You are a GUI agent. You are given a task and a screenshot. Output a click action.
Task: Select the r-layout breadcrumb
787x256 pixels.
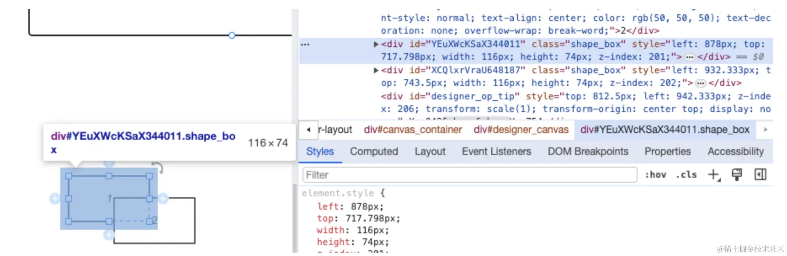(335, 130)
